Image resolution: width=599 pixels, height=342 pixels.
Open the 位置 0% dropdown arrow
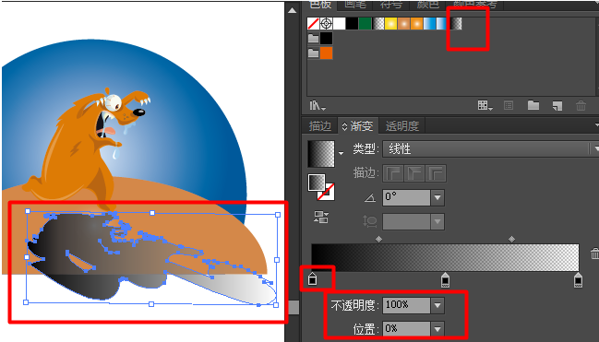437,329
